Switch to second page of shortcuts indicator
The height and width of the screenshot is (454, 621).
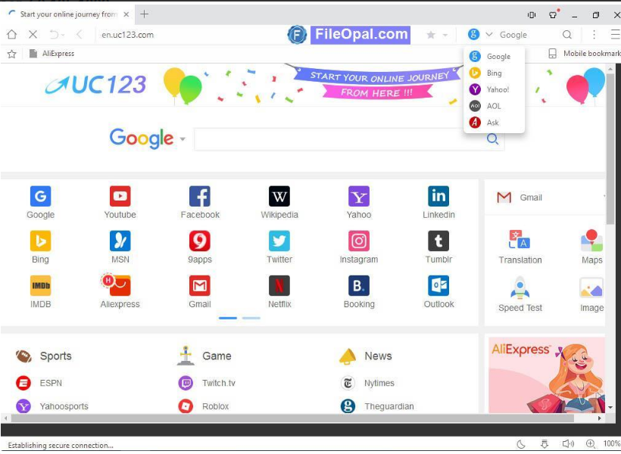point(251,319)
